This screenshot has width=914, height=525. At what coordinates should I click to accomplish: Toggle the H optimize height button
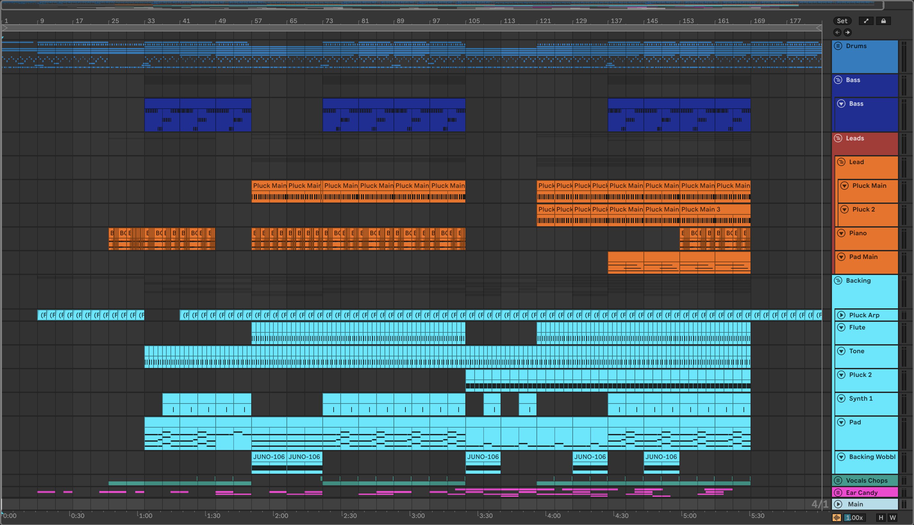[881, 517]
